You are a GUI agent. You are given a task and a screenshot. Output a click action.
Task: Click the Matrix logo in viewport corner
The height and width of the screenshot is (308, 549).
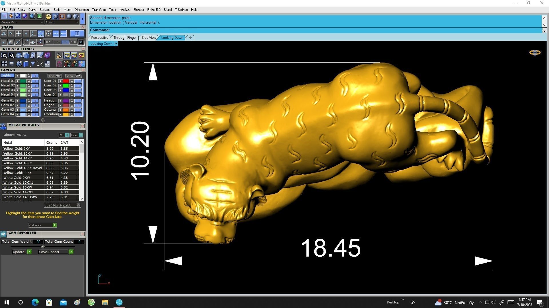point(535,52)
